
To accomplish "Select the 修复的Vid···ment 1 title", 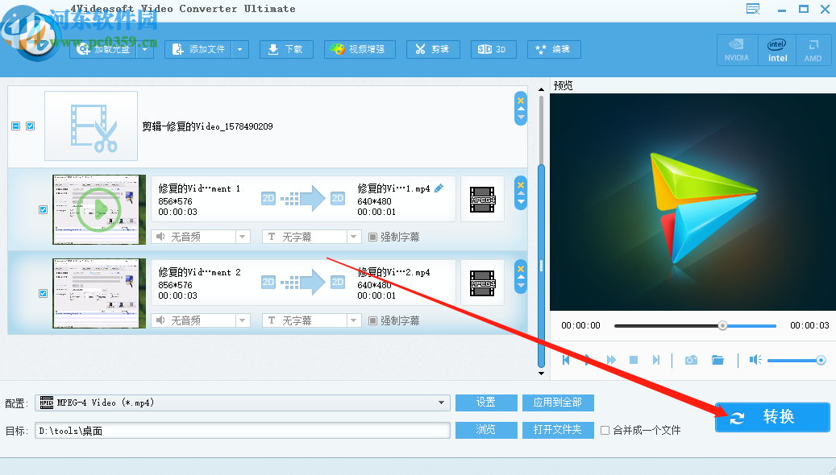I will pyautogui.click(x=199, y=188).
